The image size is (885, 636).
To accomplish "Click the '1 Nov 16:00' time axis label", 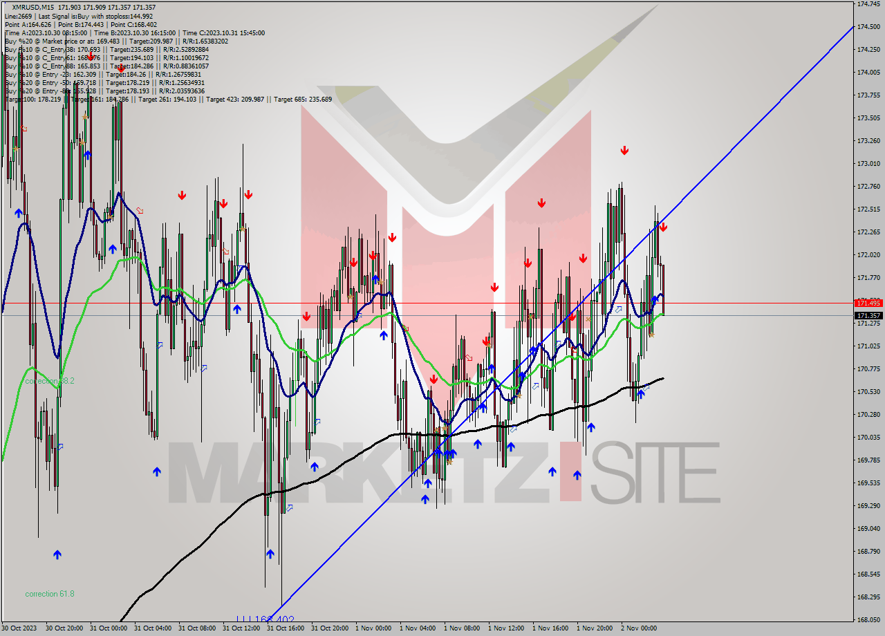I will 551,629.
